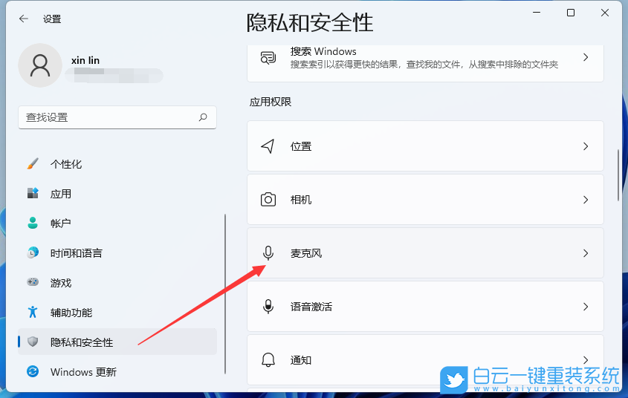This screenshot has height=398, width=628.
Task: Click the Apps sidebar icon
Action: [x=33, y=193]
